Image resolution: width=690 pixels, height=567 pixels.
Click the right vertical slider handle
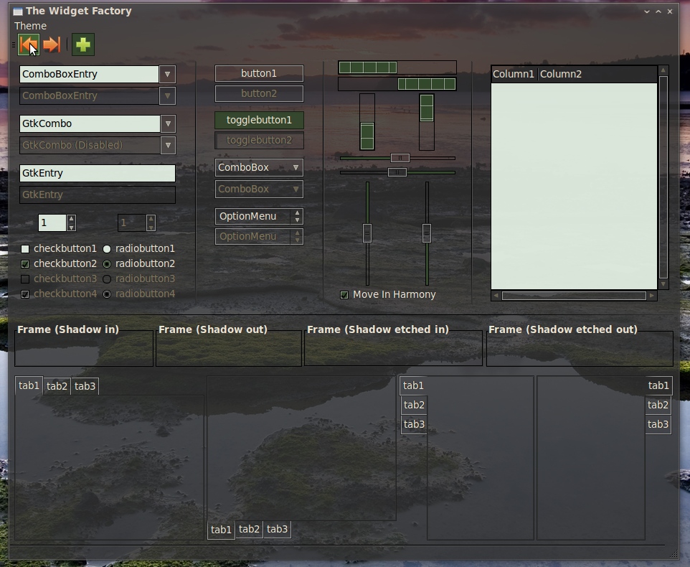[427, 233]
